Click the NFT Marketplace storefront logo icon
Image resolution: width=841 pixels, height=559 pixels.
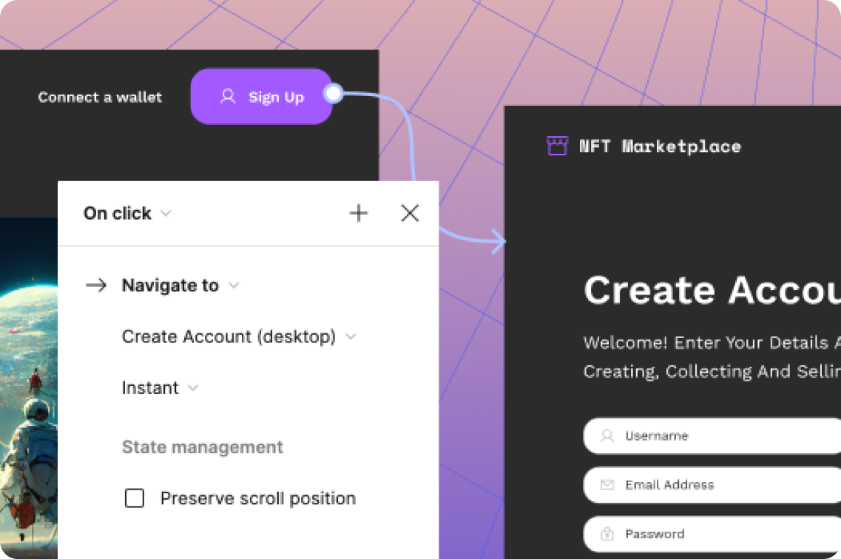click(x=556, y=146)
